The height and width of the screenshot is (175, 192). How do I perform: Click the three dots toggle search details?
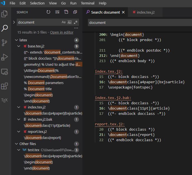(76, 28)
